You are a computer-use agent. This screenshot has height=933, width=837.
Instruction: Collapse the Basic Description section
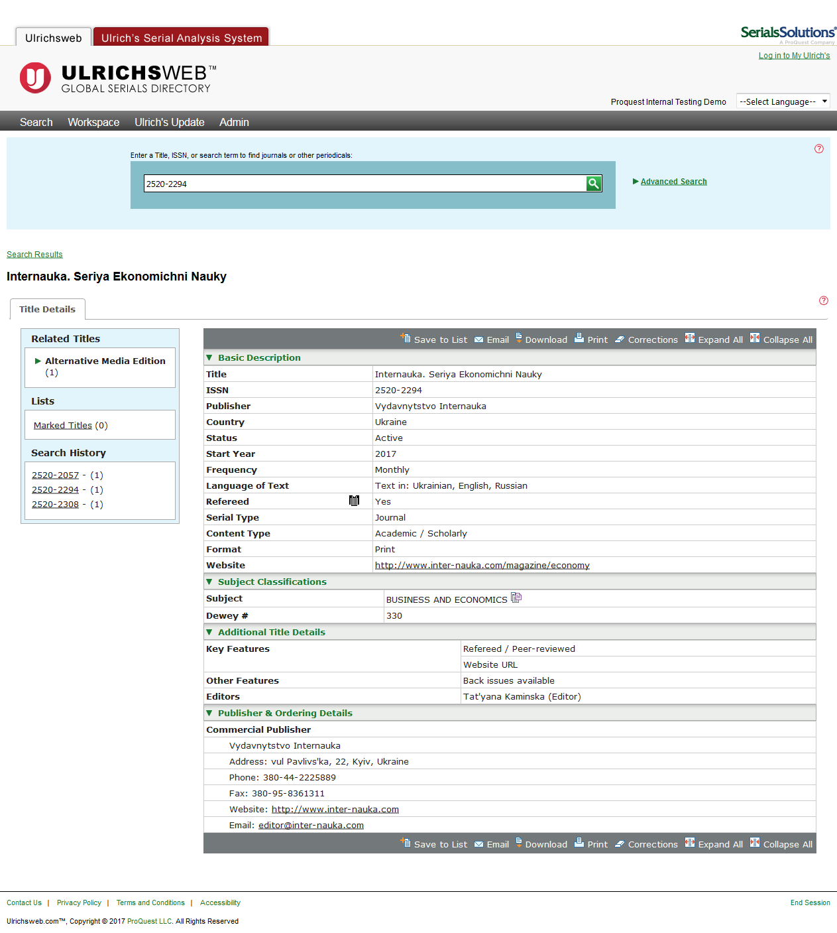point(209,357)
